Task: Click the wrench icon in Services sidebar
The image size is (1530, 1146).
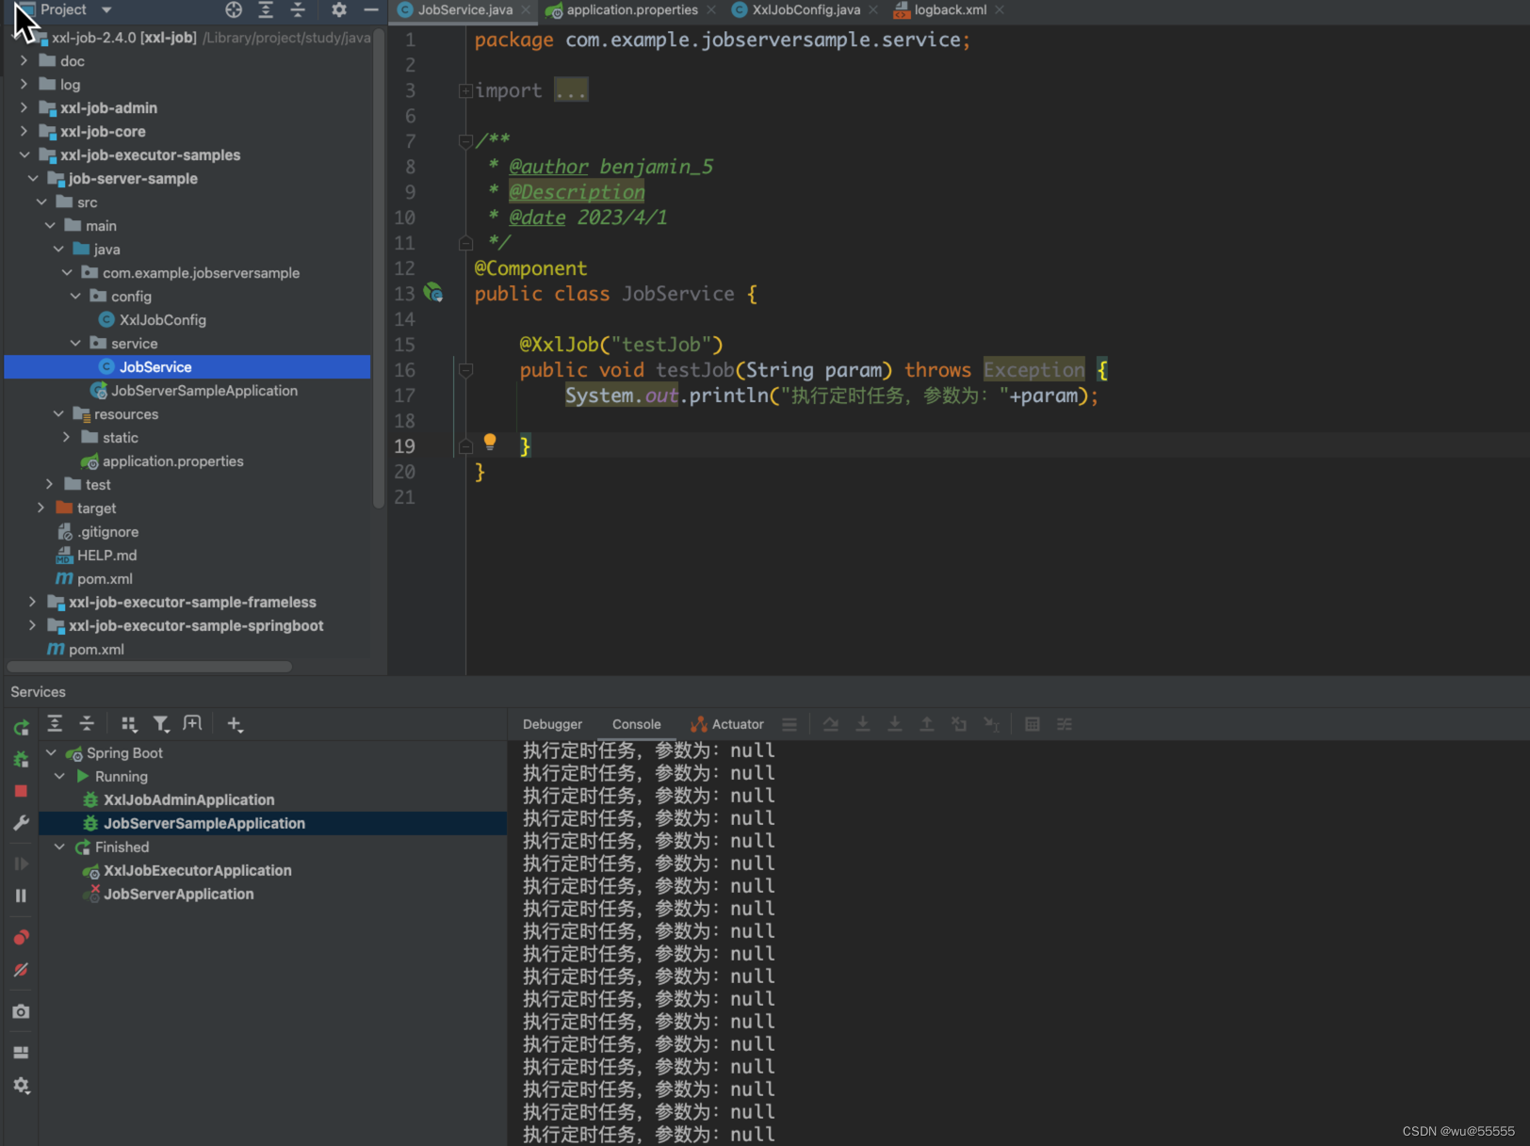Action: (x=21, y=823)
